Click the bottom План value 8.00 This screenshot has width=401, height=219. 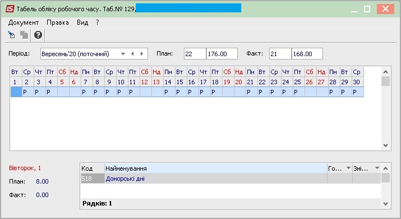42,181
